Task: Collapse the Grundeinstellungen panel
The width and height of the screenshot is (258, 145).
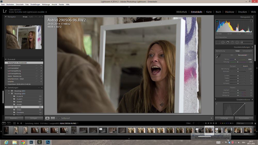Action: (252, 47)
